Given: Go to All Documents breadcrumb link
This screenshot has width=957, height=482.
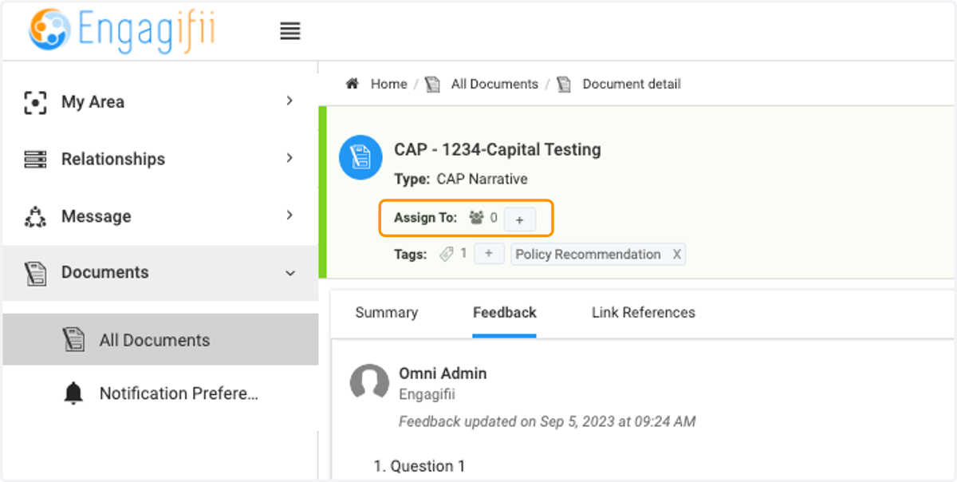Looking at the screenshot, I should 494,84.
